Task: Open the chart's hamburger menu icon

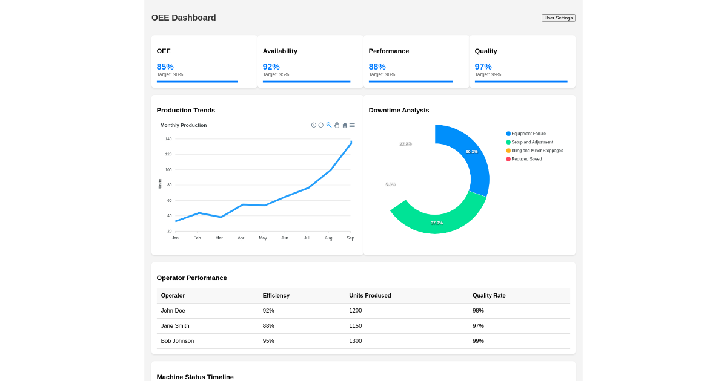Action: click(352, 125)
